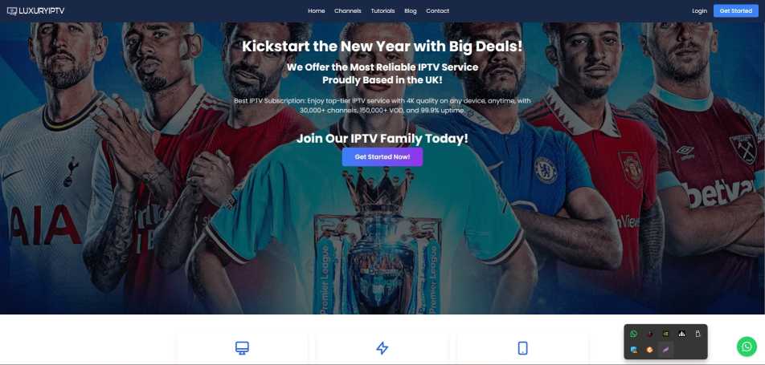Click the blue Get Started button

[x=736, y=10]
